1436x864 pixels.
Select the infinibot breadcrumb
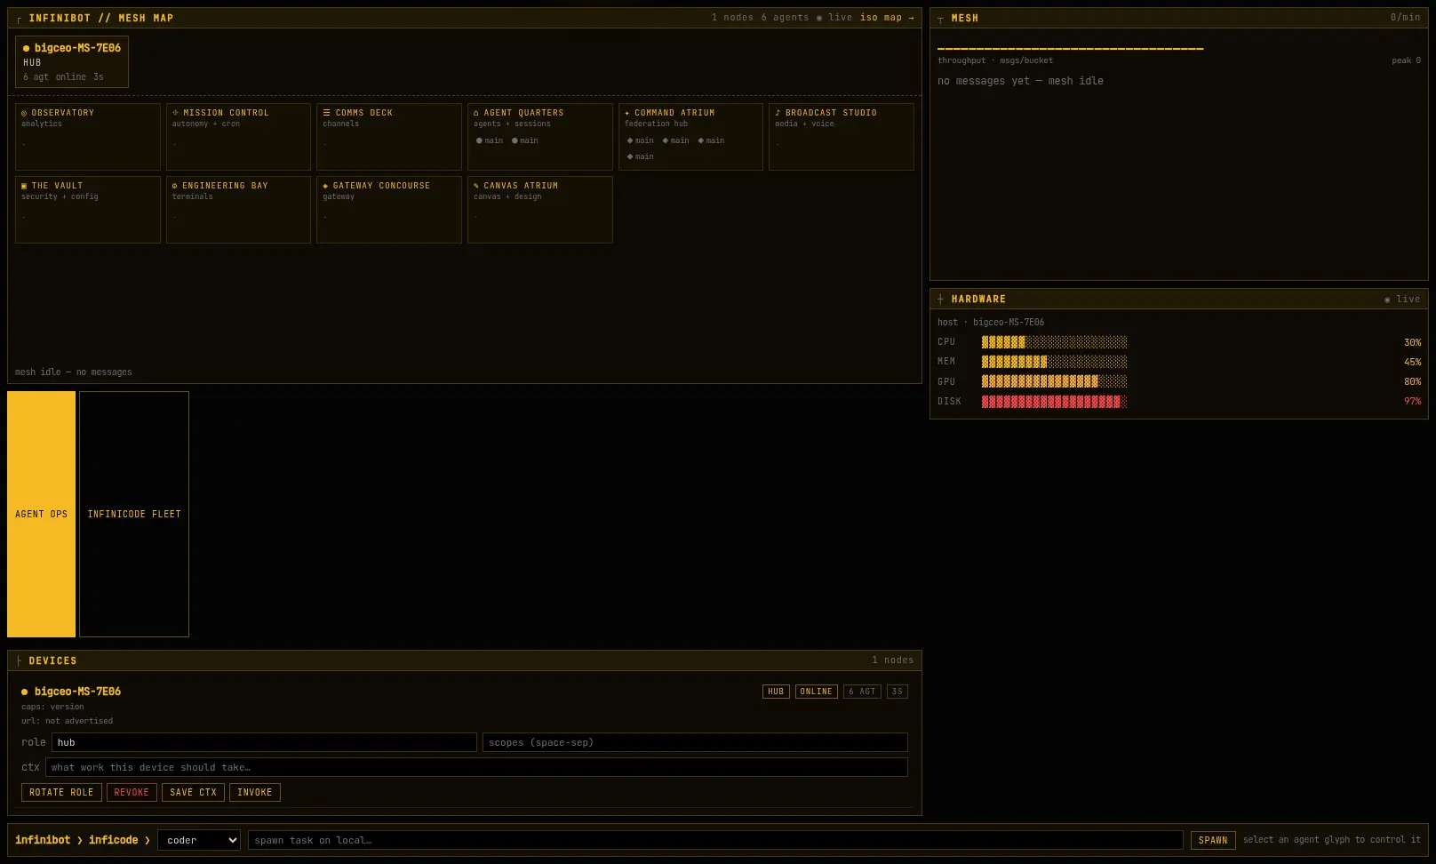click(x=43, y=840)
